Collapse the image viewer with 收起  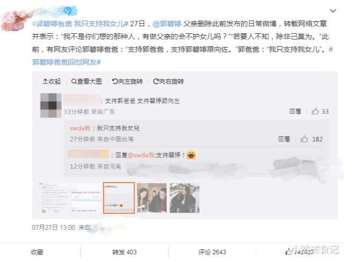point(52,82)
